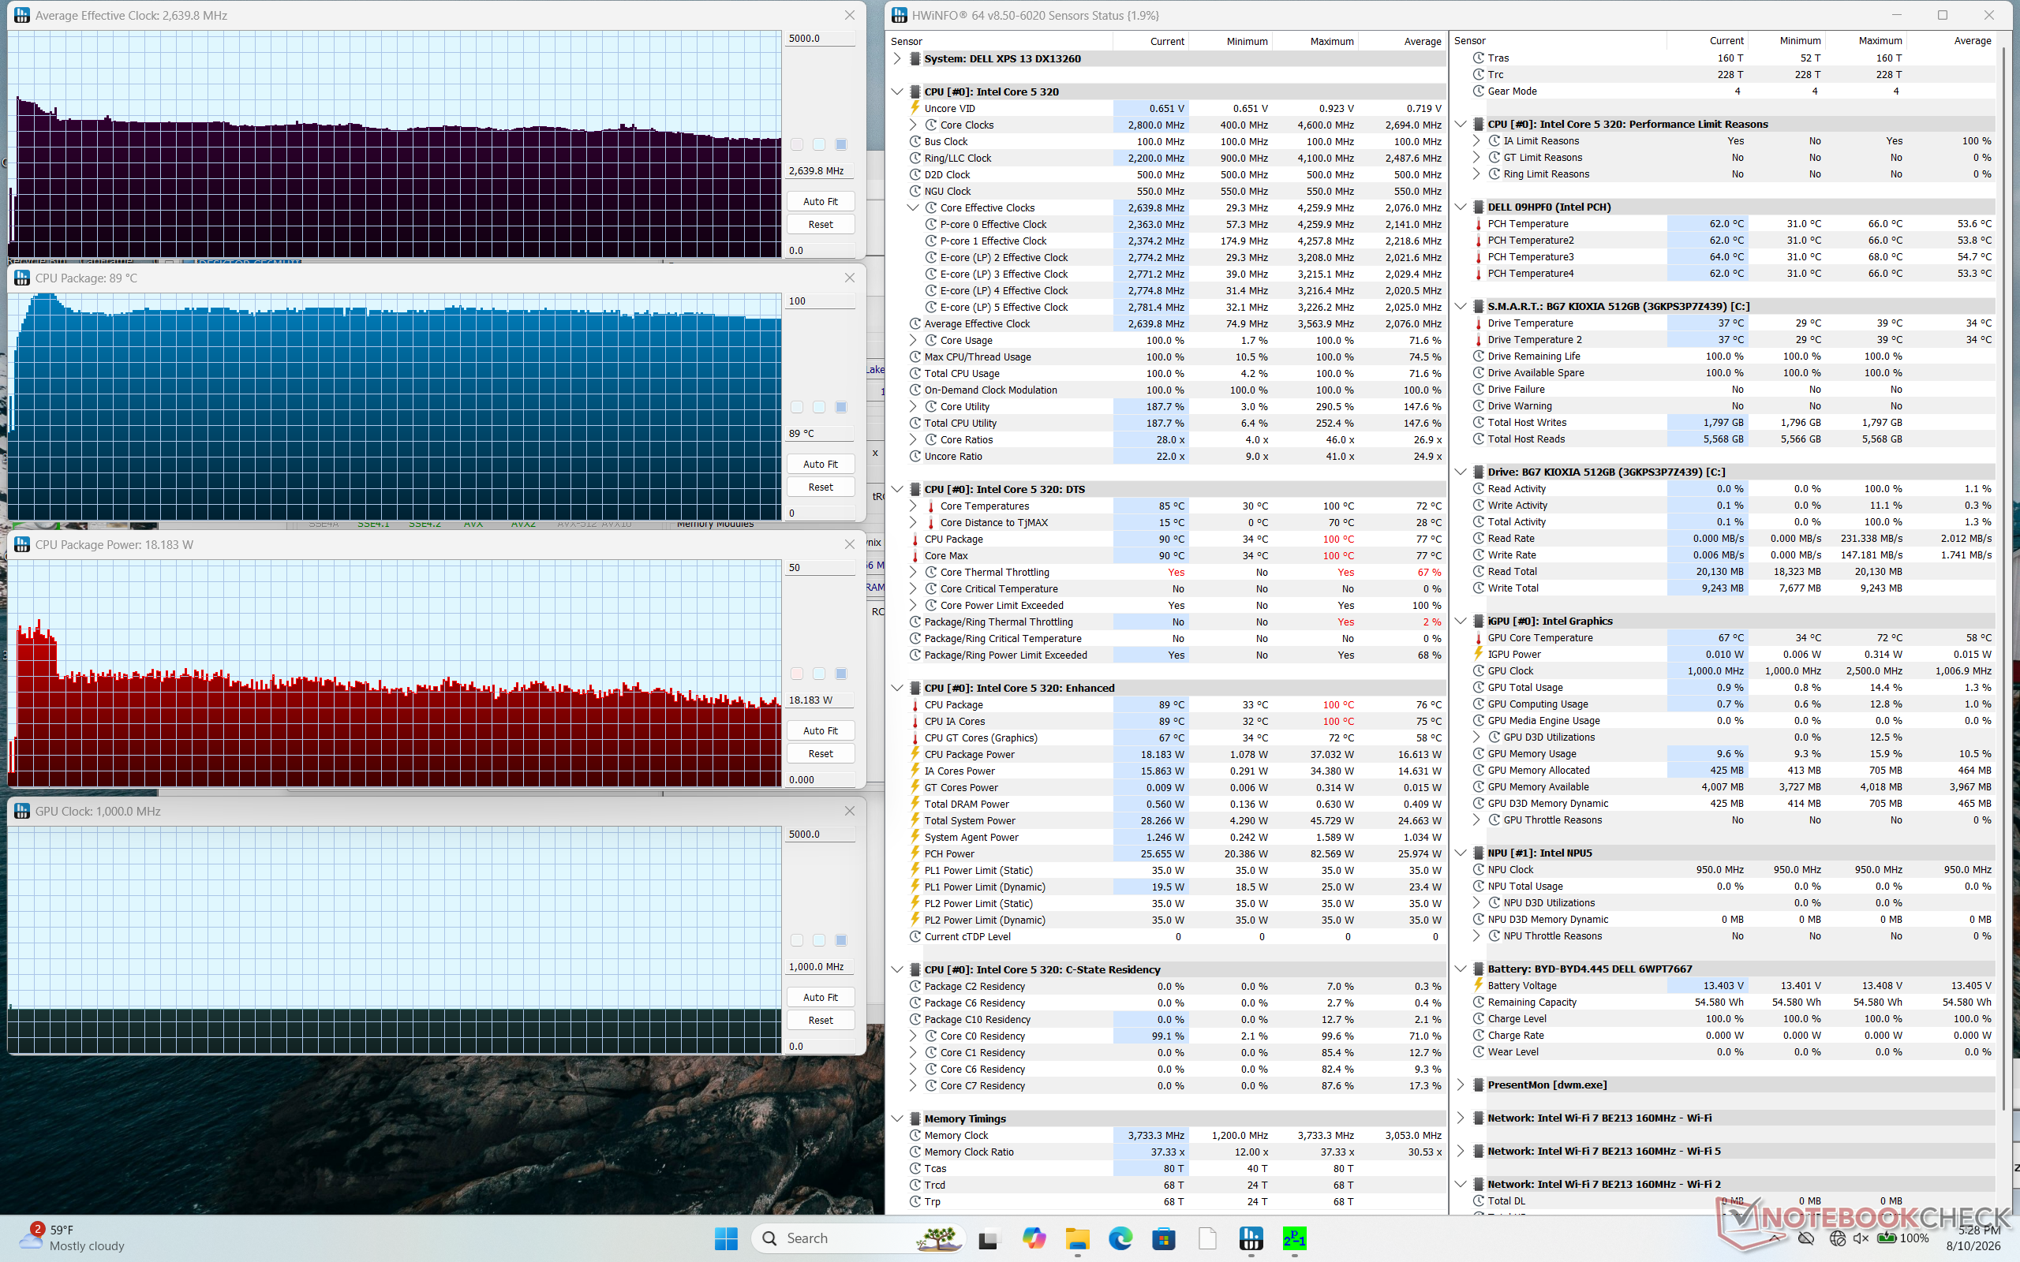Open the blank document taskbar icon
The width and height of the screenshot is (2020, 1262).
coord(1207,1238)
